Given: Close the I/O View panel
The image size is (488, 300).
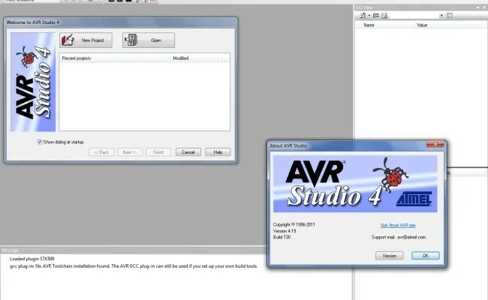Looking at the screenshot, I should click(484, 7).
